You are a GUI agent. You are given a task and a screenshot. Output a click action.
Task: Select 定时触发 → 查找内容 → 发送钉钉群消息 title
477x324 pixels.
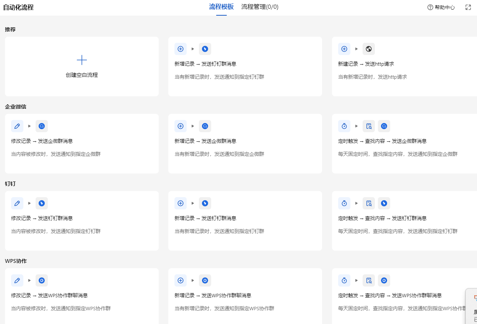[383, 218]
